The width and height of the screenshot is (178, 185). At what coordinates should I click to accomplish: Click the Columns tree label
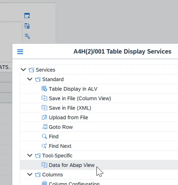53,175
